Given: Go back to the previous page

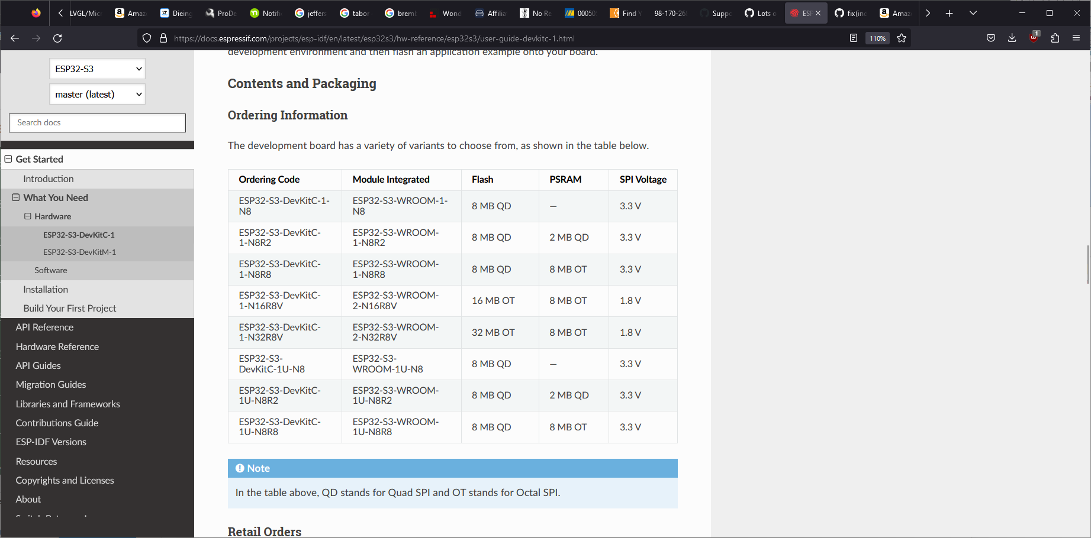Looking at the screenshot, I should [x=15, y=38].
